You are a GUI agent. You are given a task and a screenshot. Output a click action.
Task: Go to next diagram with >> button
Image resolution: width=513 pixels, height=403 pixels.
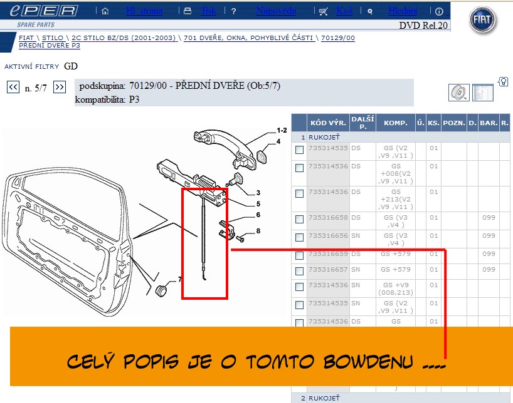click(60, 88)
